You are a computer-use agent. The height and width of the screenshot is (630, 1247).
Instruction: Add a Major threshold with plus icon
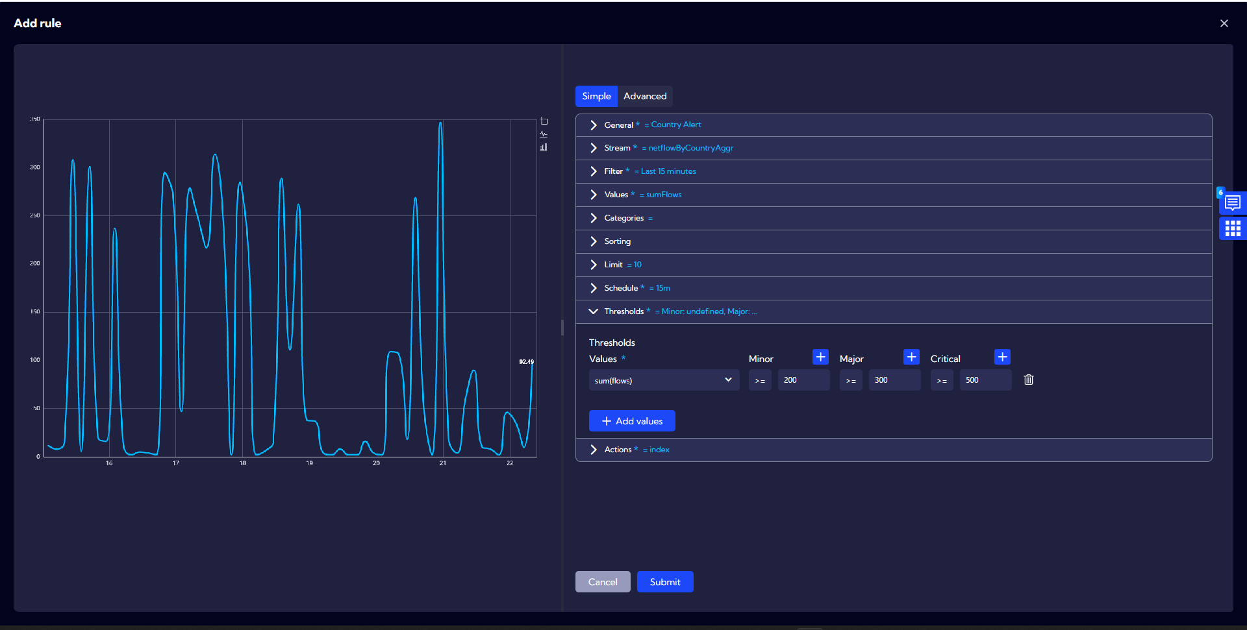pyautogui.click(x=911, y=357)
